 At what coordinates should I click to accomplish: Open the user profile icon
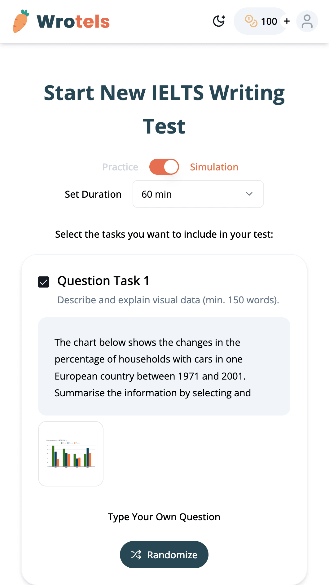307,21
